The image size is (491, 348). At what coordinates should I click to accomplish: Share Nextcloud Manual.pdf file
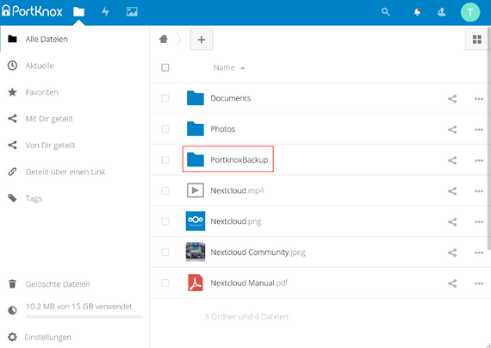[x=452, y=283]
